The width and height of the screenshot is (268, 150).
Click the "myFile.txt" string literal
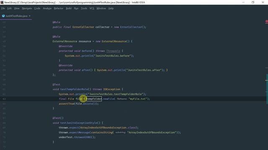(x=138, y=99)
